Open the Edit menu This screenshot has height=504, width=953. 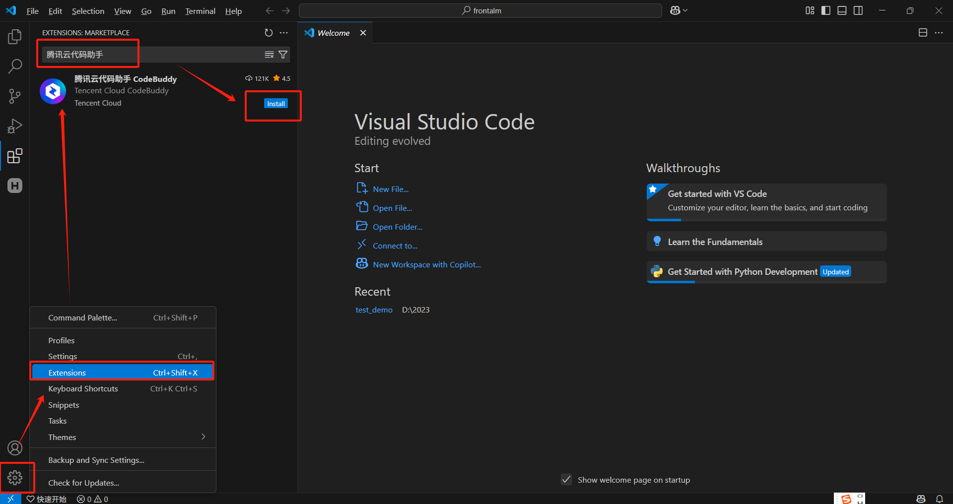pos(55,11)
